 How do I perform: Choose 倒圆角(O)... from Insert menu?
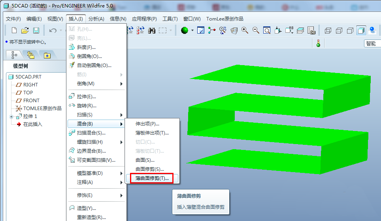(96, 56)
